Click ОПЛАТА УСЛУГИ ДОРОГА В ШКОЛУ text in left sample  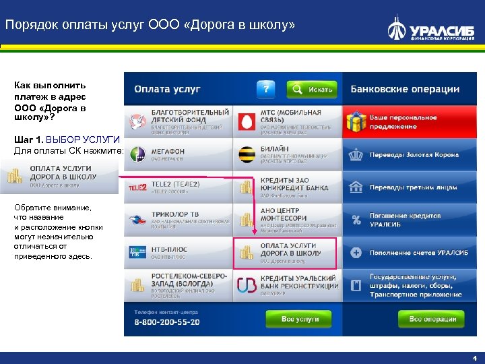tap(63, 173)
